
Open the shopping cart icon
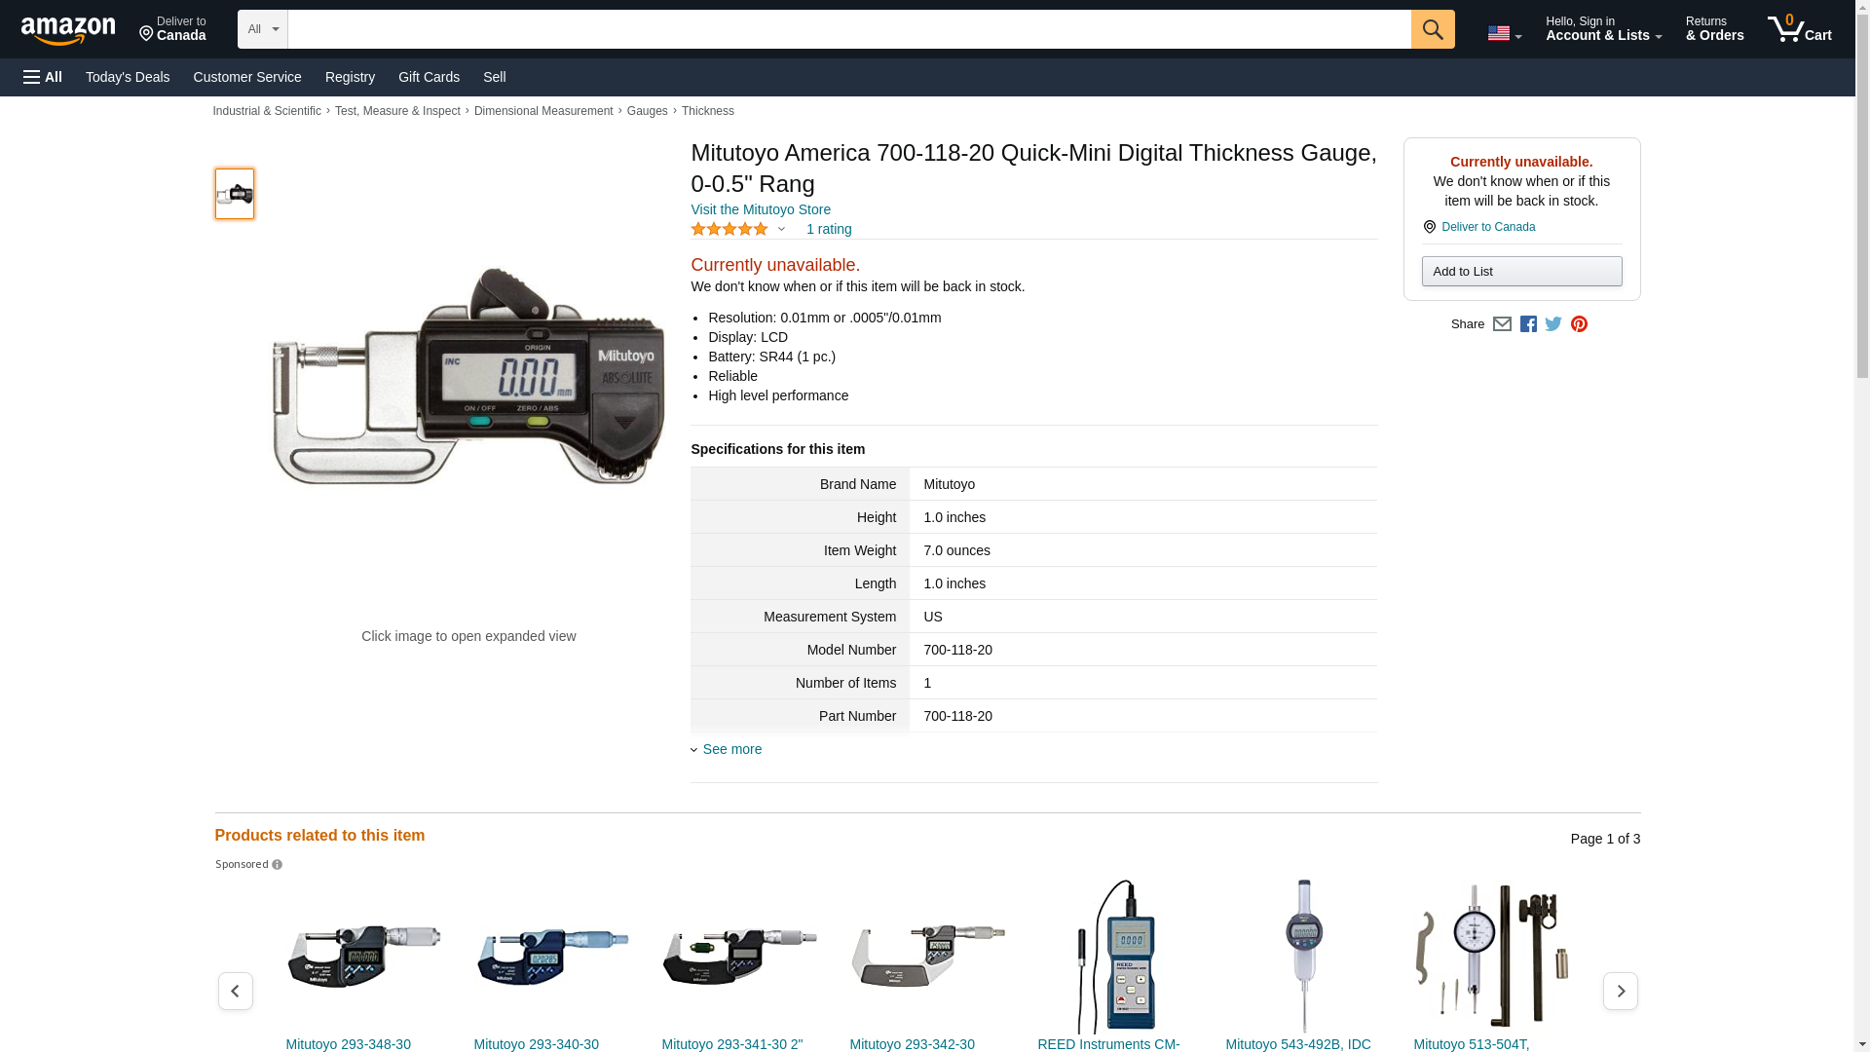pos(1799,29)
